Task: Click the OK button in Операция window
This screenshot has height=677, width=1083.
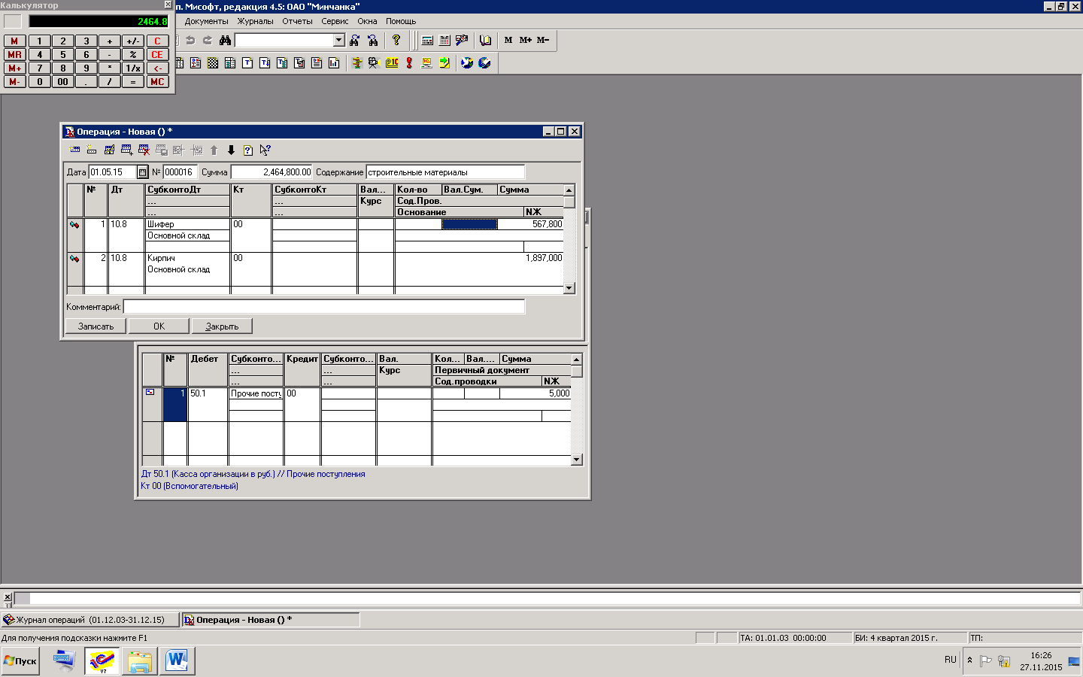Action: (x=159, y=326)
